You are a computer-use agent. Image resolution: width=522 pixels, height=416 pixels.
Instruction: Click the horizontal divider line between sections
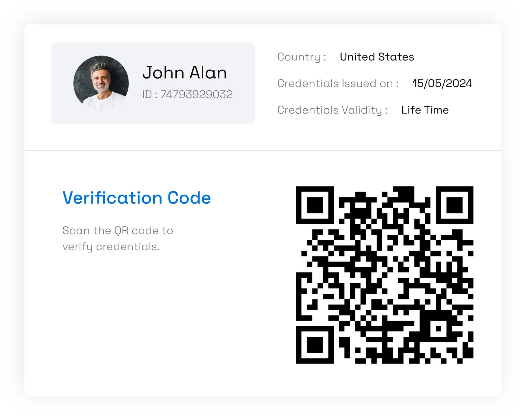coord(263,150)
